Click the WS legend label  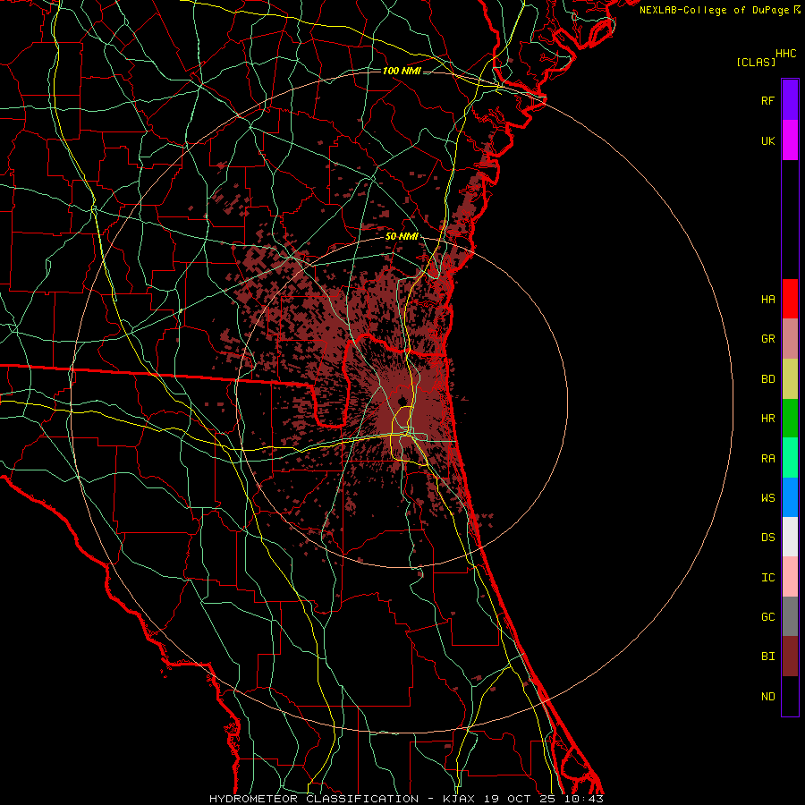[x=767, y=498]
